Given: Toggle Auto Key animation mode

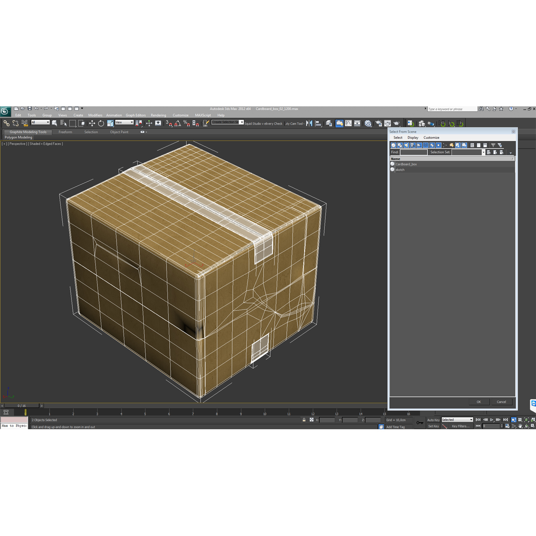Looking at the screenshot, I should click(434, 420).
